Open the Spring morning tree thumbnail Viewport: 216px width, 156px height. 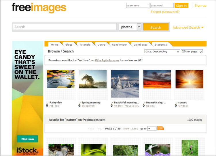92,79
